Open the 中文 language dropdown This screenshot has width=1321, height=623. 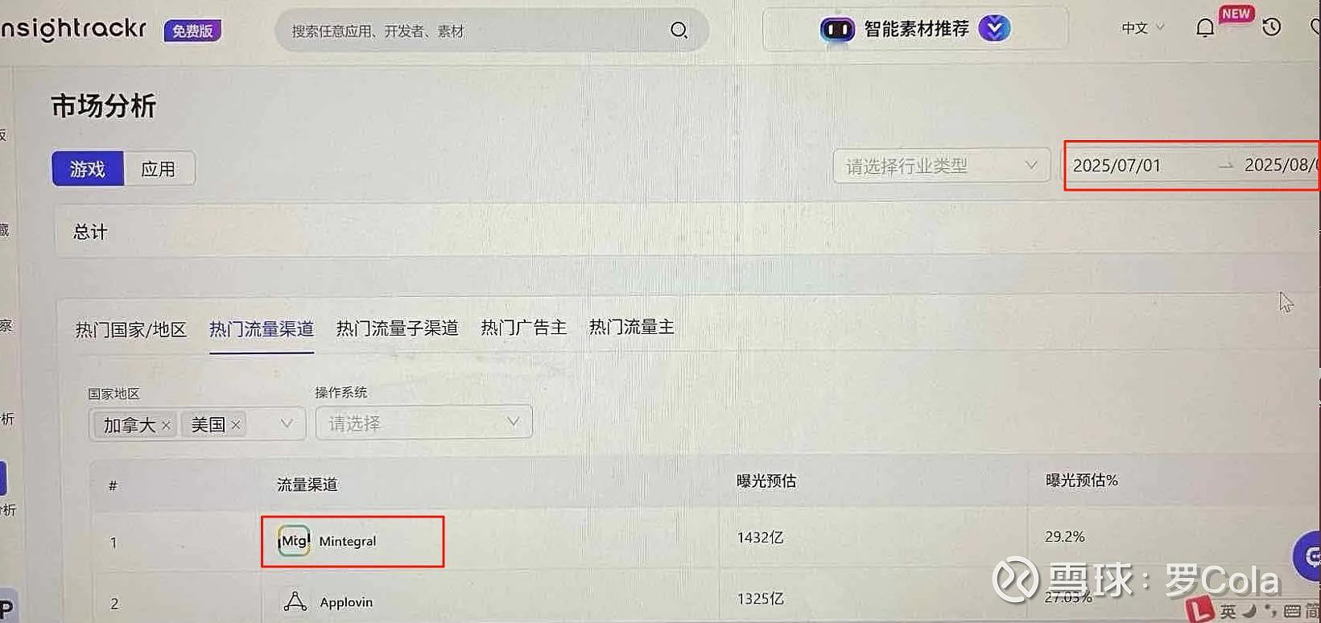1143,28
